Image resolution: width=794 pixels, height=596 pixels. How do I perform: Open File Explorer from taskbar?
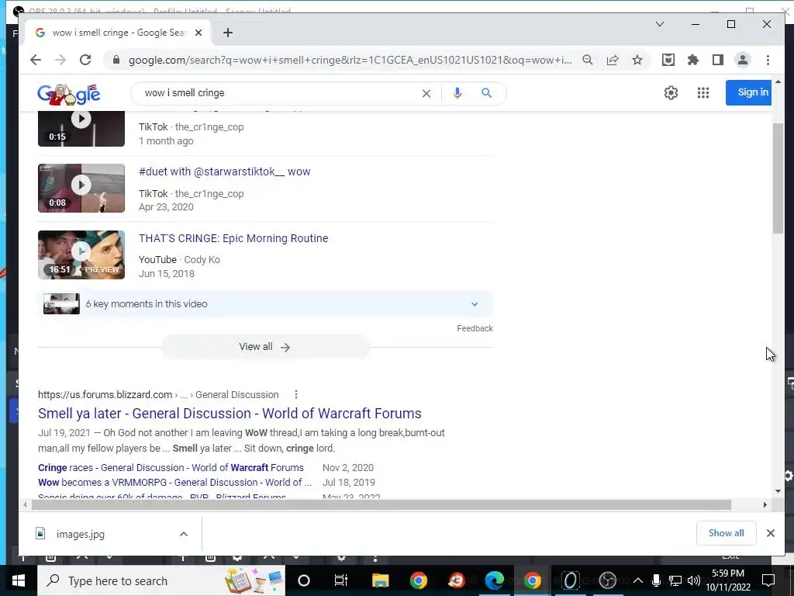380,580
